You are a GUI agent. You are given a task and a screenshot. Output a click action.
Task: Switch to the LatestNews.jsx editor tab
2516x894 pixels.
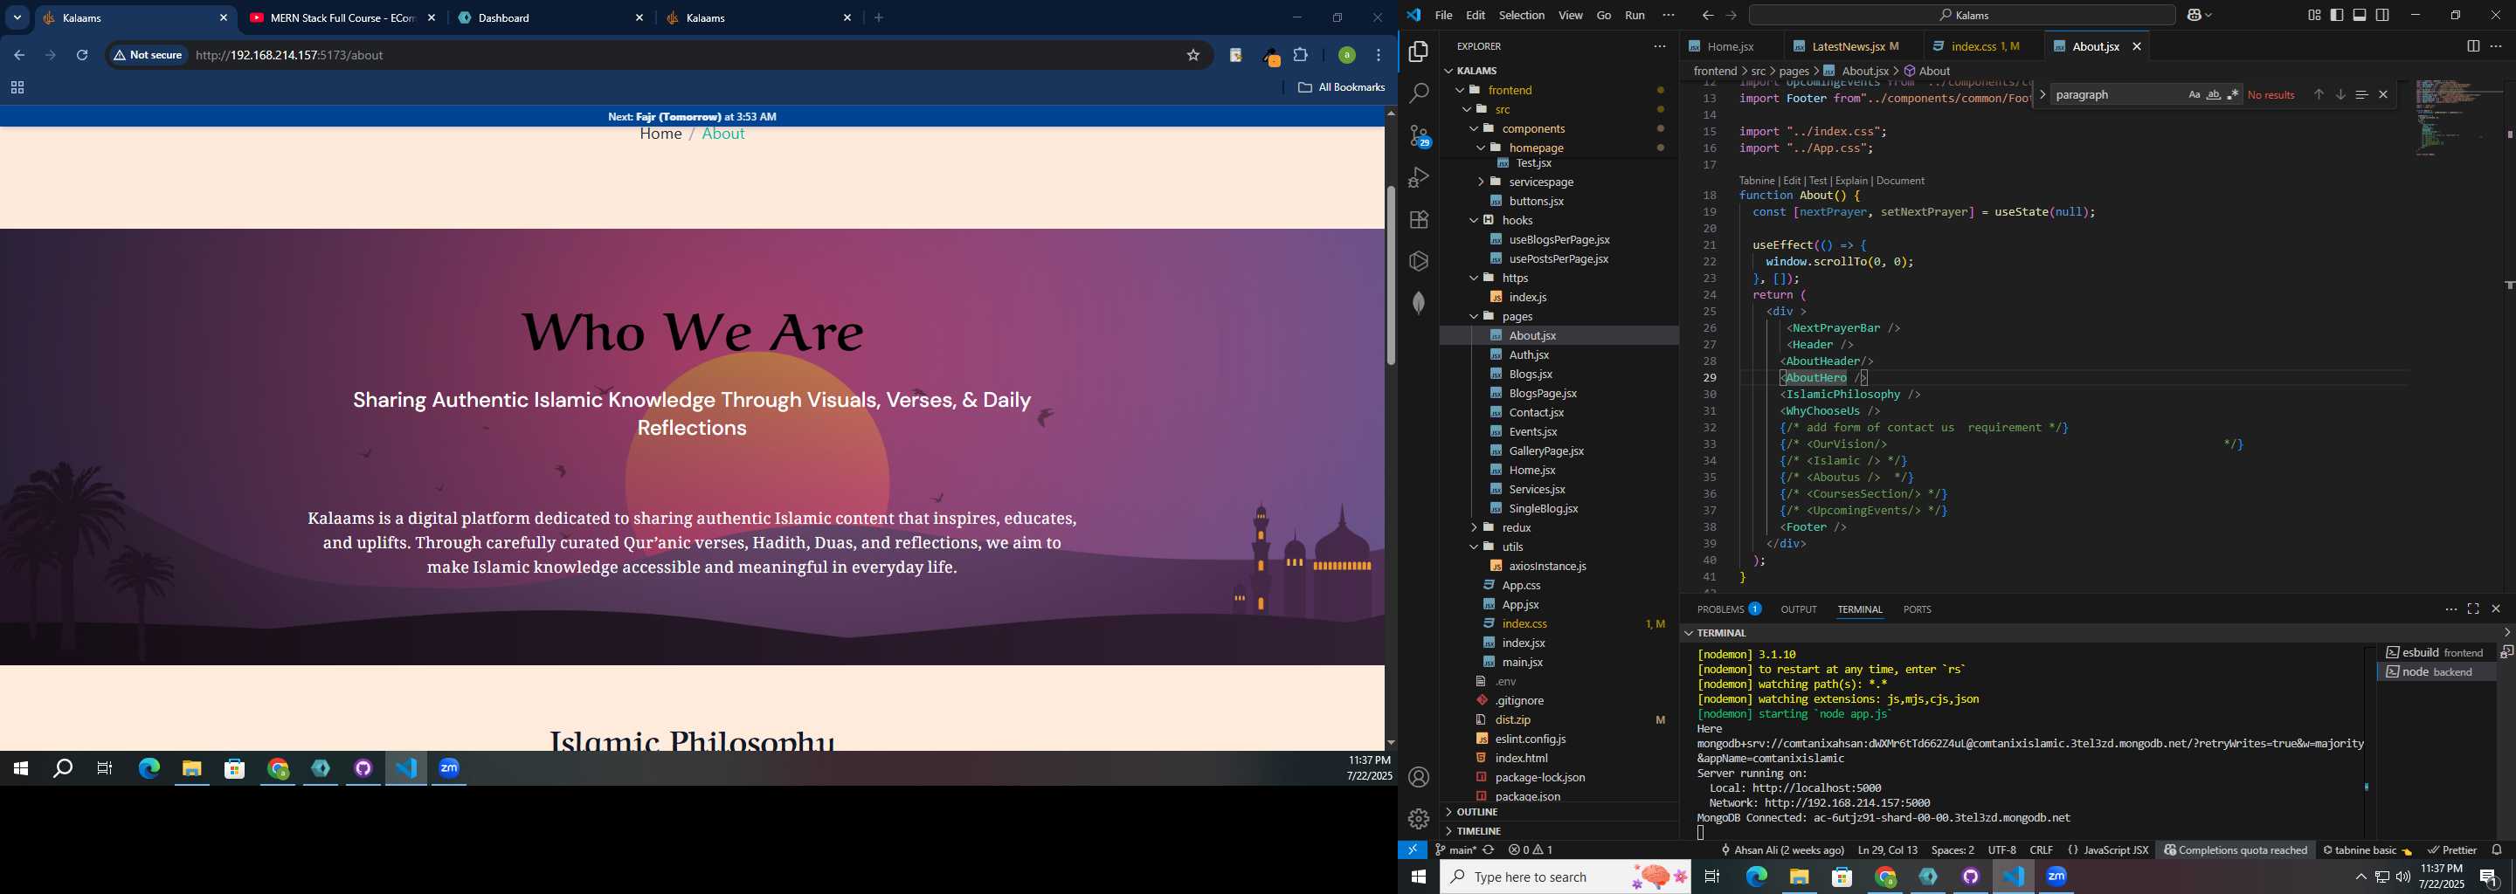click(1853, 46)
